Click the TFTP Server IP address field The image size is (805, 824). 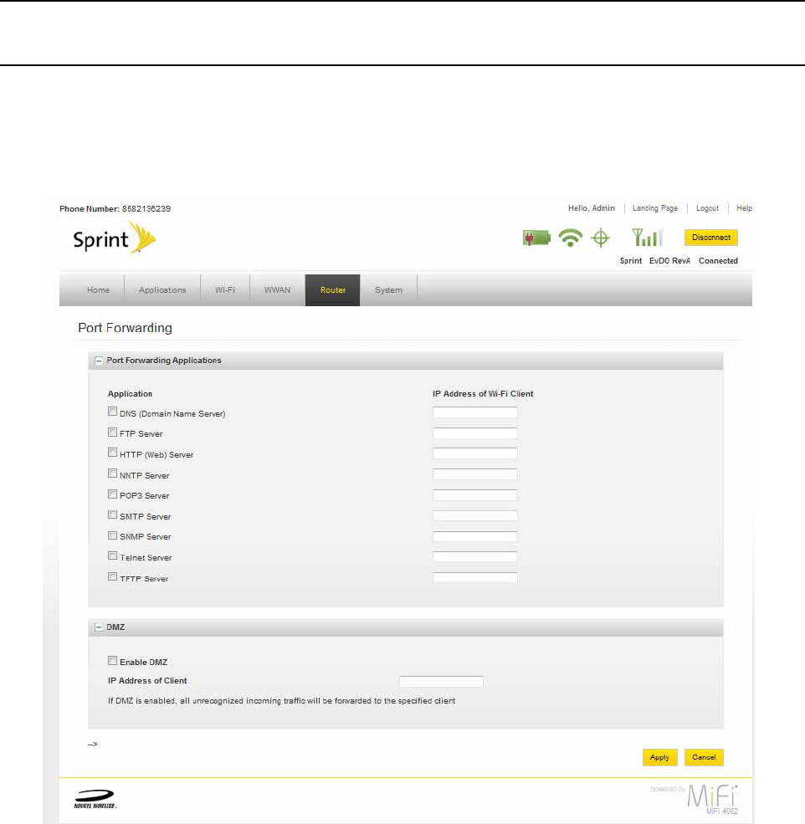(474, 577)
